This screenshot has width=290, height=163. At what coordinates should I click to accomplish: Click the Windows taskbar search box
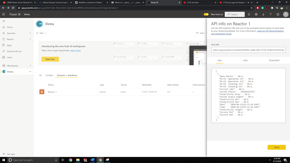click(x=33, y=160)
